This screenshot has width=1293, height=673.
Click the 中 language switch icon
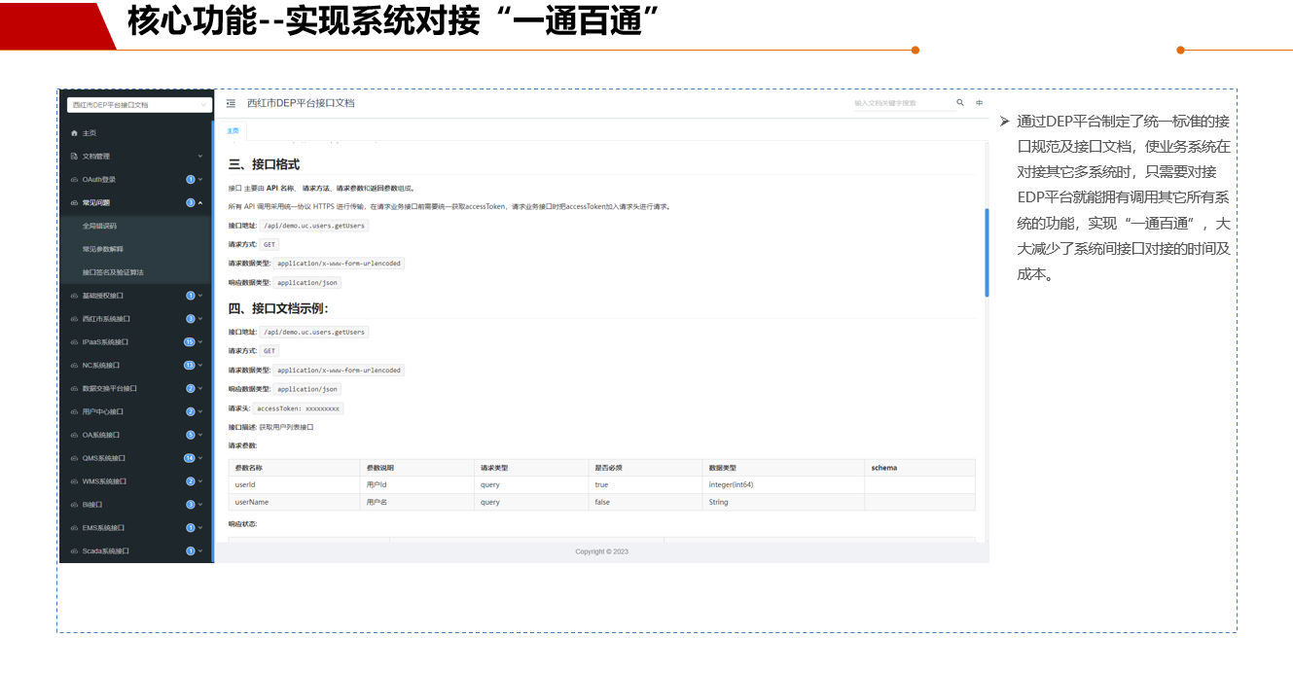pos(979,103)
